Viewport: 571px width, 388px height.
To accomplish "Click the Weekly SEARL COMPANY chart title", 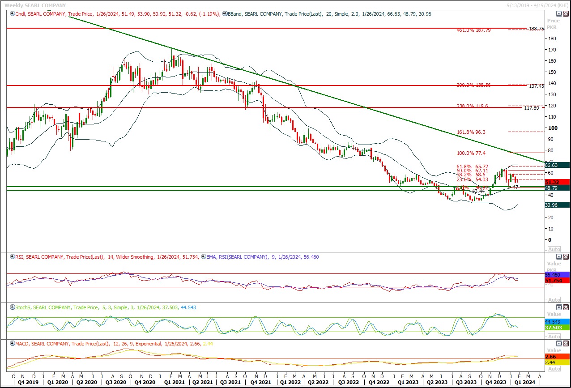I will click(35, 5).
